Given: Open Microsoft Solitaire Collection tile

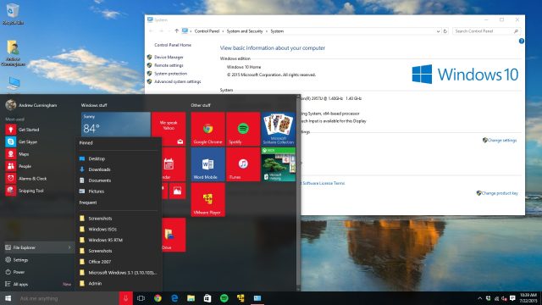Looking at the screenshot, I should coord(279,129).
